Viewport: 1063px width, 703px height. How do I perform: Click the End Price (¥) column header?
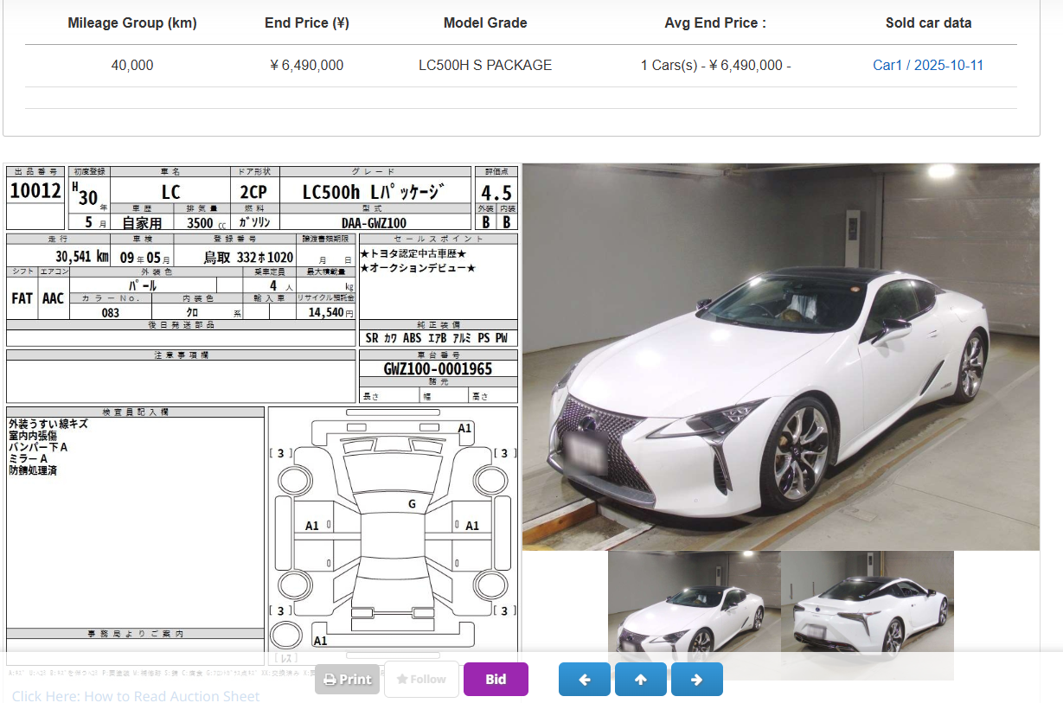tap(307, 23)
